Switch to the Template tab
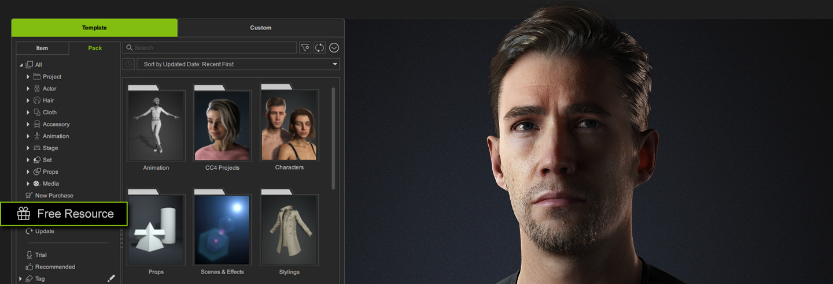The height and width of the screenshot is (284, 833). [94, 28]
